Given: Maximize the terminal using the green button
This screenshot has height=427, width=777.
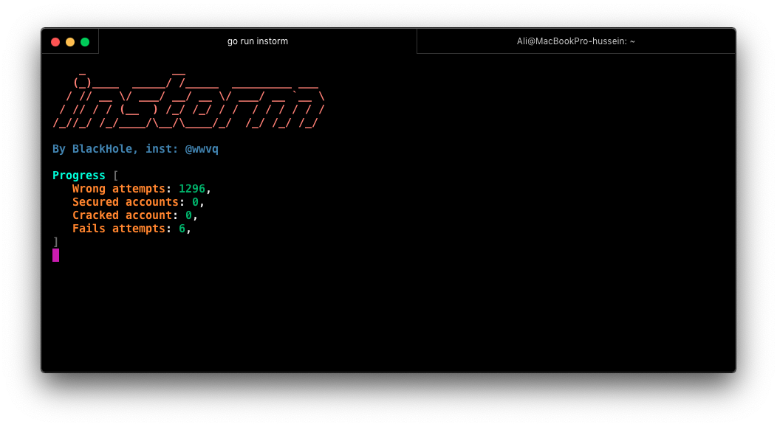Looking at the screenshot, I should pyautogui.click(x=85, y=42).
